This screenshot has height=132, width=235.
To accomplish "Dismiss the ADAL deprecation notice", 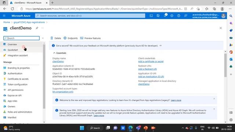I will 214,109.
